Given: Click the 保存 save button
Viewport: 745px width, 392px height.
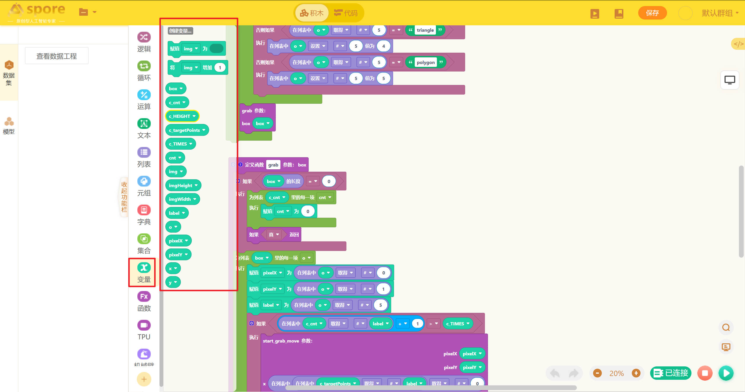Looking at the screenshot, I should [x=652, y=13].
